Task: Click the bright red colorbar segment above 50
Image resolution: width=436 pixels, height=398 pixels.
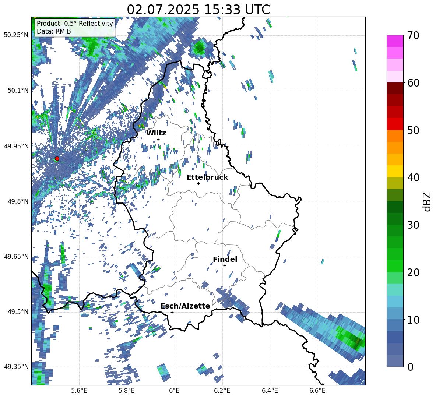Action: (x=395, y=124)
